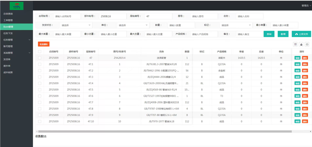The height and width of the screenshot is (147, 312).
Task: Check the box for level 47 row
Action: 40,58
